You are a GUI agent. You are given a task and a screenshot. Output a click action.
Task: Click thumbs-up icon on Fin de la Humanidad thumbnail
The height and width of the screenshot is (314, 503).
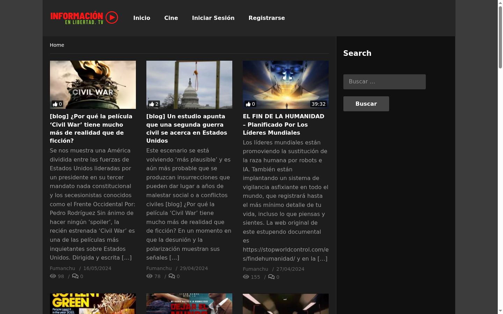248,104
